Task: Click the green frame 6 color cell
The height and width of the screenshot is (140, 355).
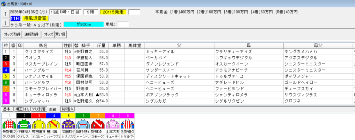Action: [6, 82]
